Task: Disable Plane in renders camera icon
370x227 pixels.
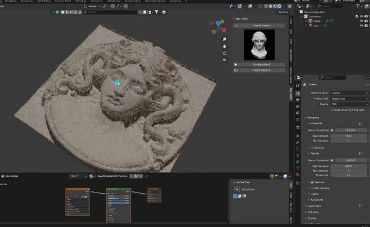Action: click(x=366, y=21)
